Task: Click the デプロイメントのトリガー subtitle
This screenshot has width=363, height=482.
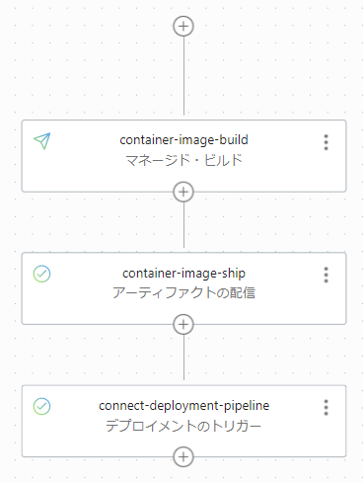Action: 183,426
